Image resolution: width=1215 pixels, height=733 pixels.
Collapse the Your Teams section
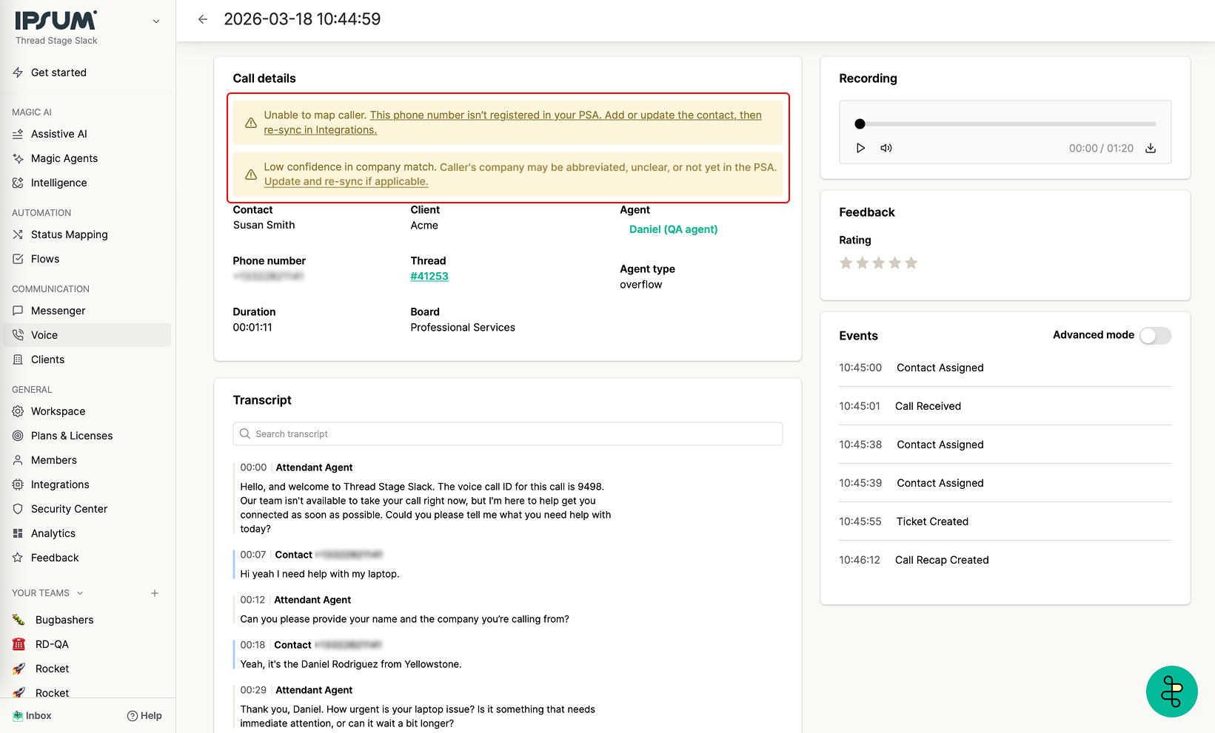click(x=80, y=593)
